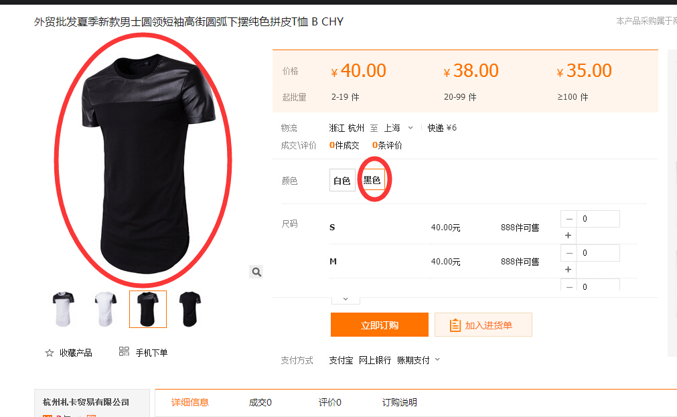Increase the size M quantity
This screenshot has height=417, width=677.
tap(569, 269)
